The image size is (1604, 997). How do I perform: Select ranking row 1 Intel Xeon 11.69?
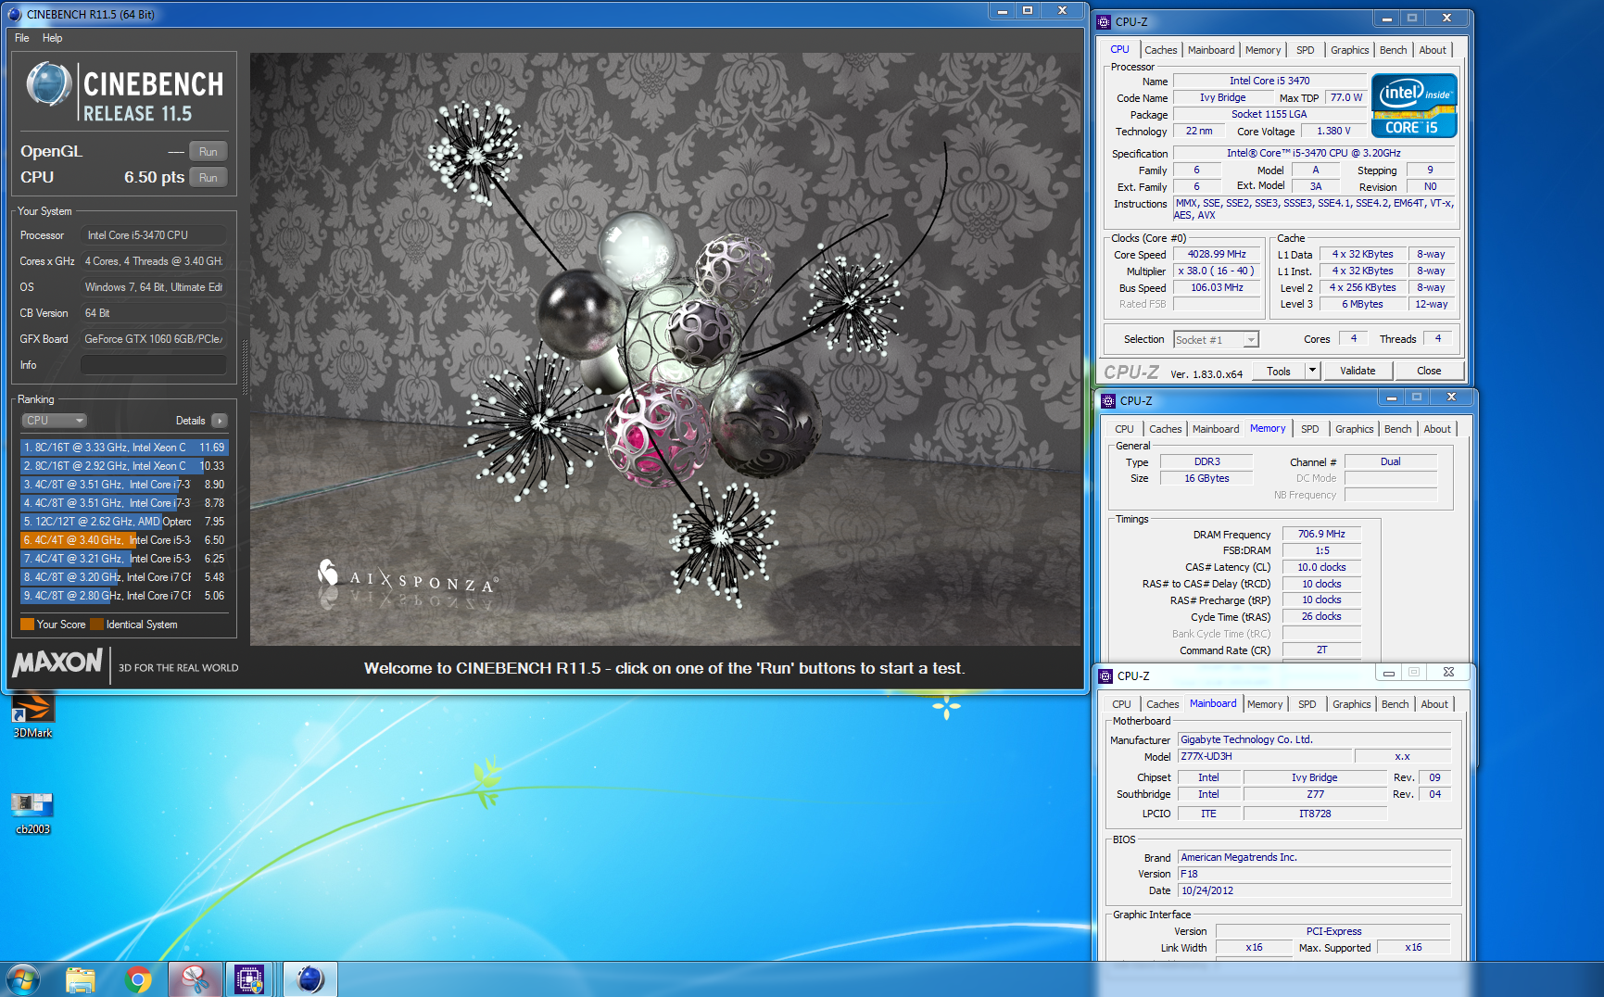tap(123, 448)
